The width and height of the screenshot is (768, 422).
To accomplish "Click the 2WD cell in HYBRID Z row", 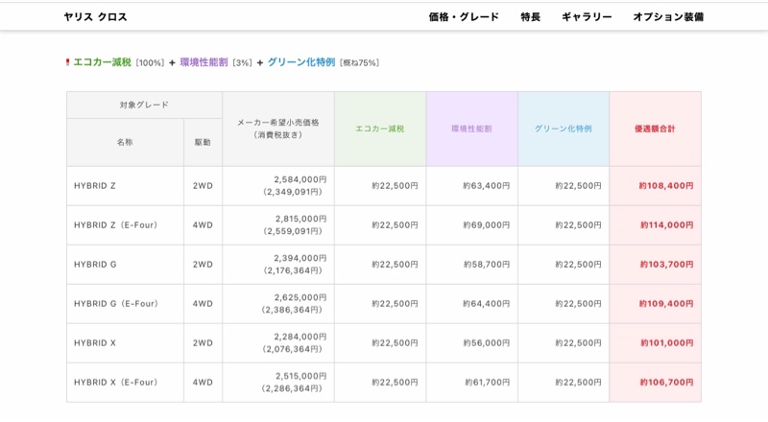I will click(203, 186).
